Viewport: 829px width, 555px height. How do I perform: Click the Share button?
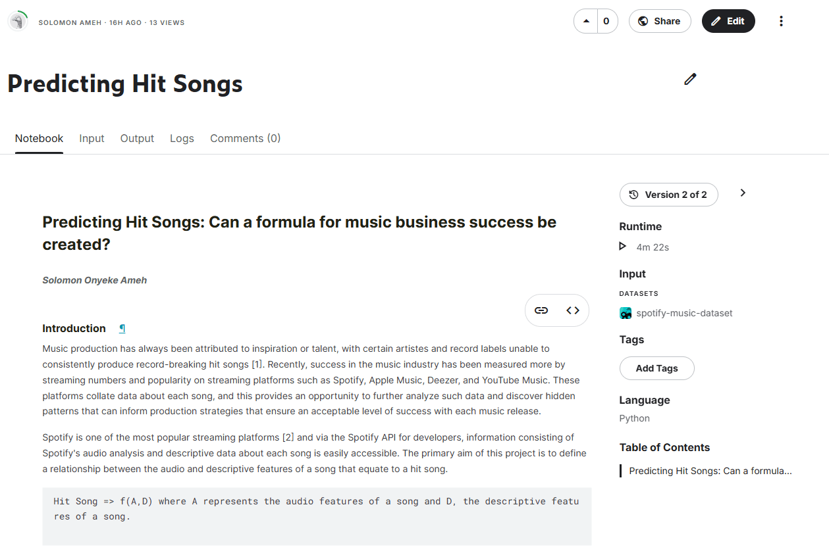(x=660, y=21)
